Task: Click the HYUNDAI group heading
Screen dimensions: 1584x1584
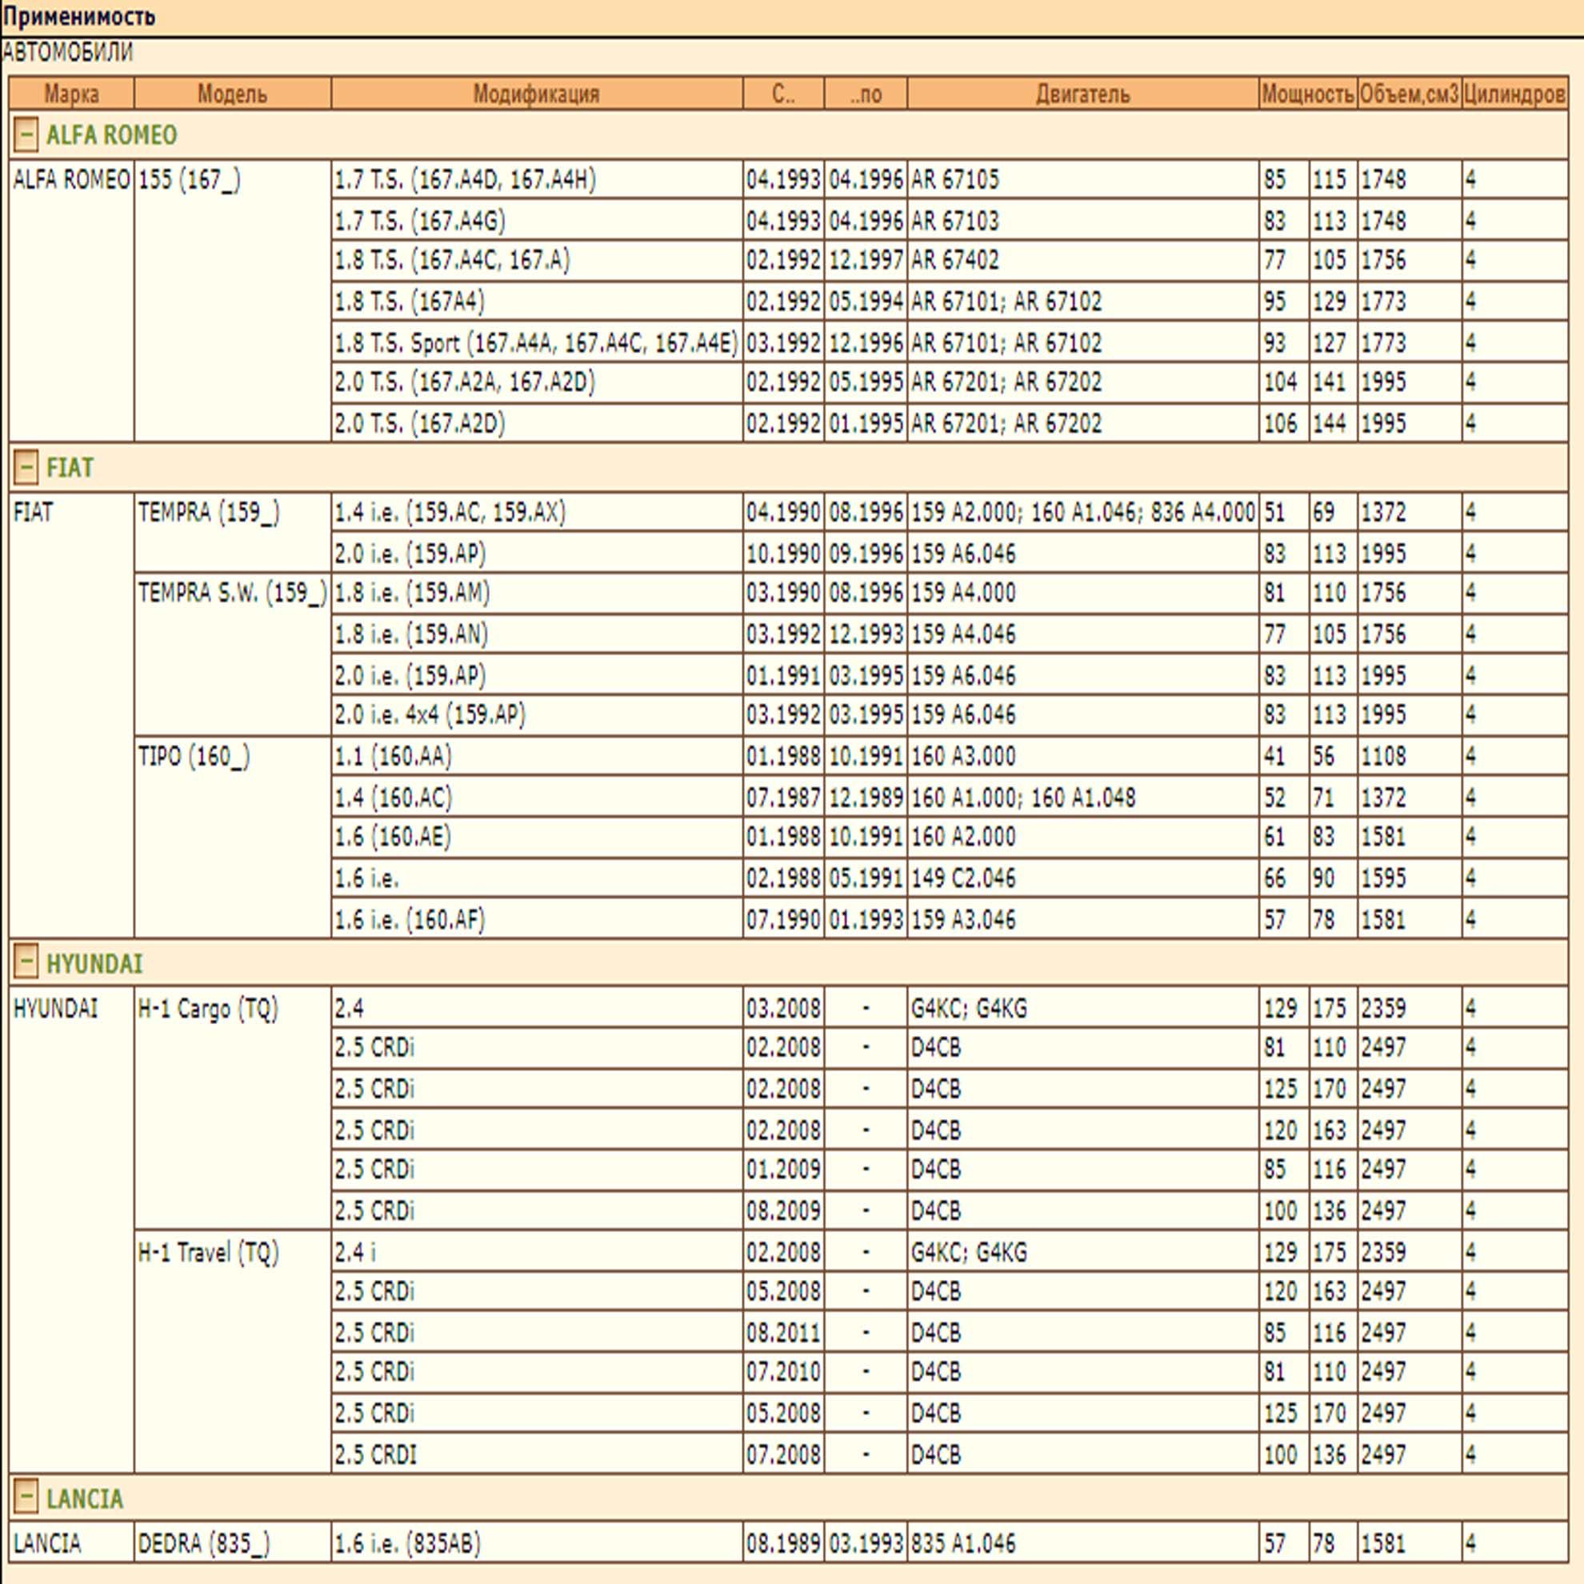Action: coord(94,963)
